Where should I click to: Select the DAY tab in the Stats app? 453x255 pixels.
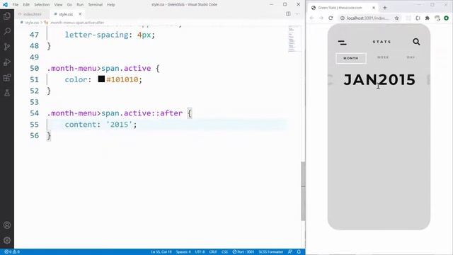411,57
